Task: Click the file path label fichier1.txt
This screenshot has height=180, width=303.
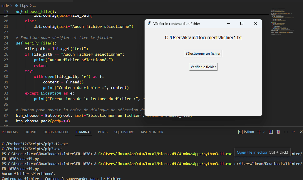Action: pos(203,37)
